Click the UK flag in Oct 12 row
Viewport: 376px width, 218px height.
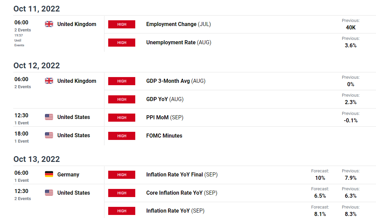tap(49, 81)
